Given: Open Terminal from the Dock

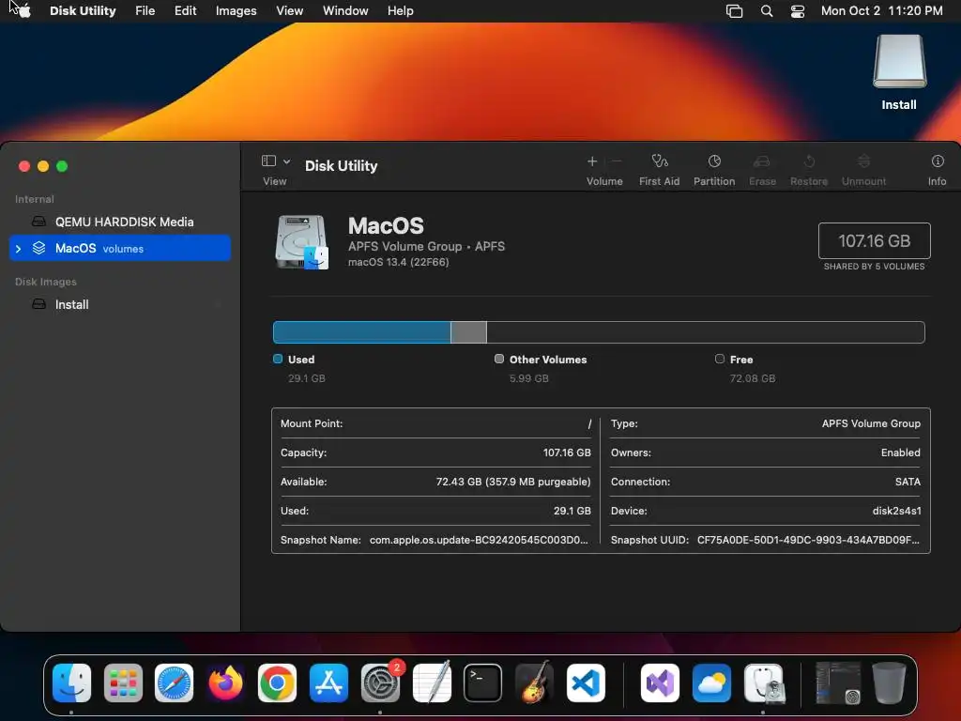Looking at the screenshot, I should pyautogui.click(x=483, y=683).
